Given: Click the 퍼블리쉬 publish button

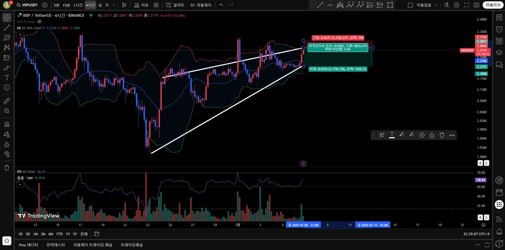Looking at the screenshot, I should (493, 5).
